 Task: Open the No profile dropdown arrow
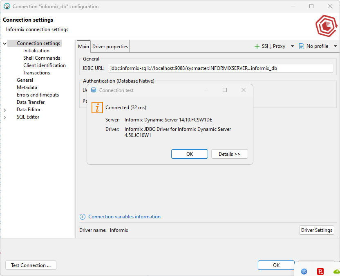click(335, 46)
